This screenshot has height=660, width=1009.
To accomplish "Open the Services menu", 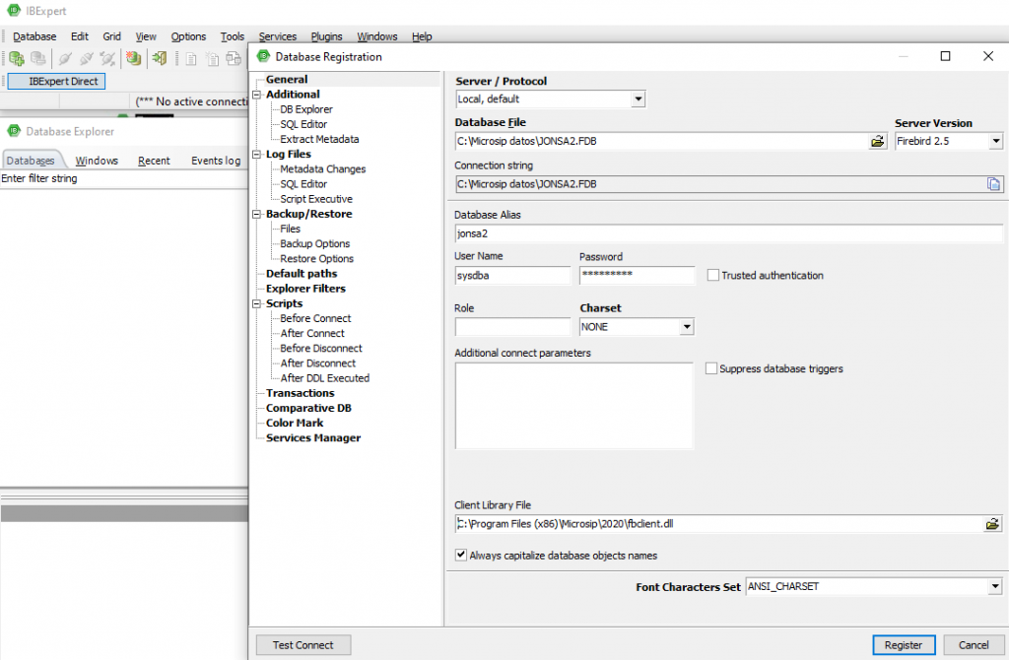I will coord(277,36).
